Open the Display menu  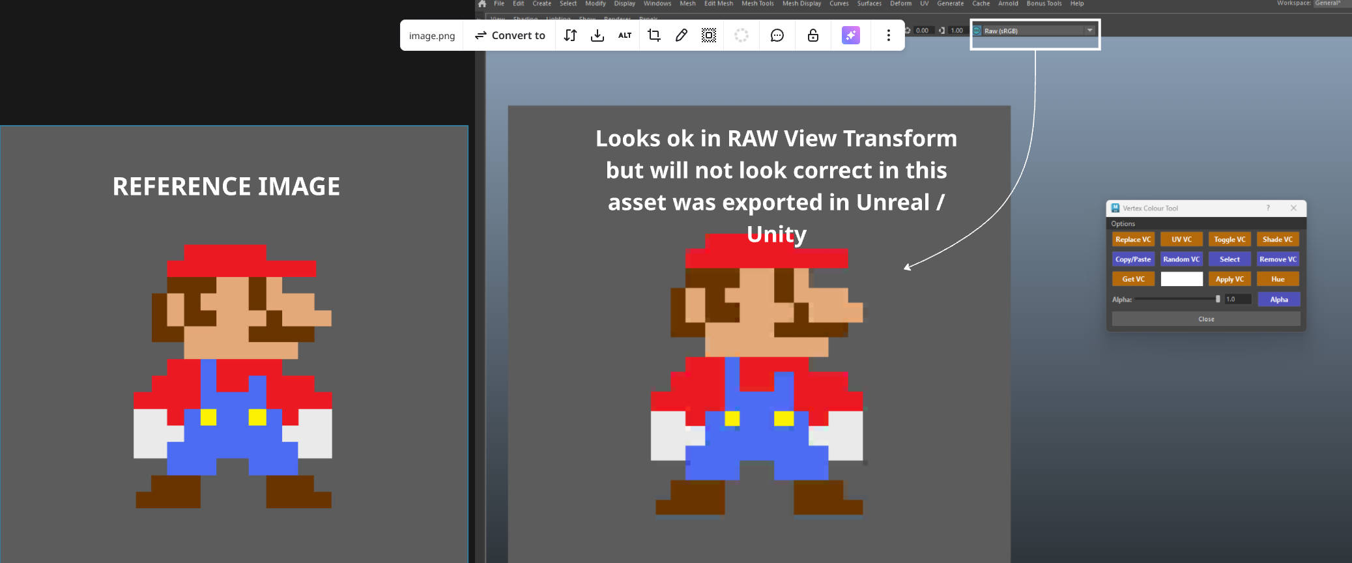tap(625, 3)
